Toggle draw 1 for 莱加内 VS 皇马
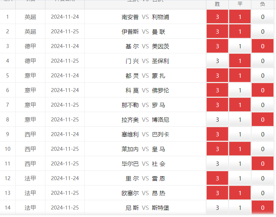The height and width of the screenshot is (217, 276). pos(240,149)
